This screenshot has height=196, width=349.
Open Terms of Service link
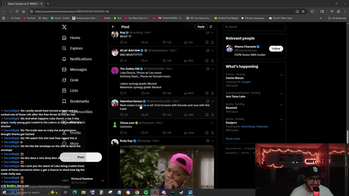pyautogui.click(x=233, y=148)
